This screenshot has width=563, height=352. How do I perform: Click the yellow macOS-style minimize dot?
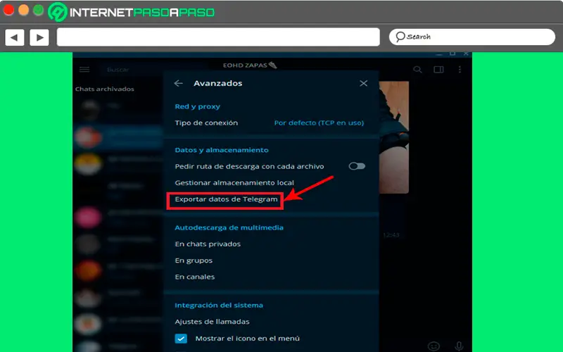[24, 11]
